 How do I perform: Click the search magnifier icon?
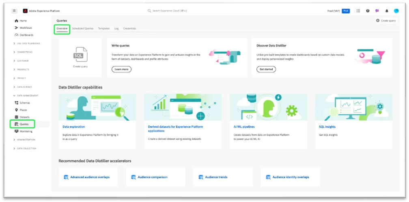(149, 11)
